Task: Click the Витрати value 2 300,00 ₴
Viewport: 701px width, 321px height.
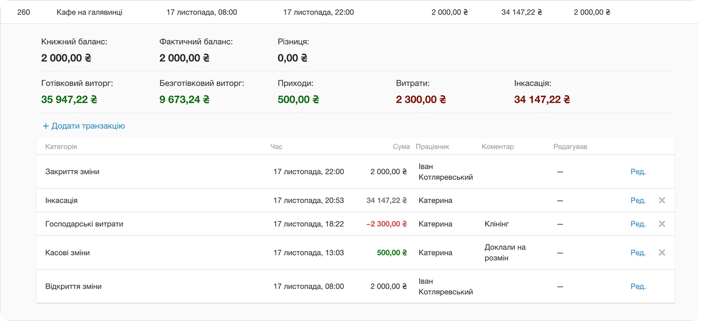Action: [x=421, y=100]
